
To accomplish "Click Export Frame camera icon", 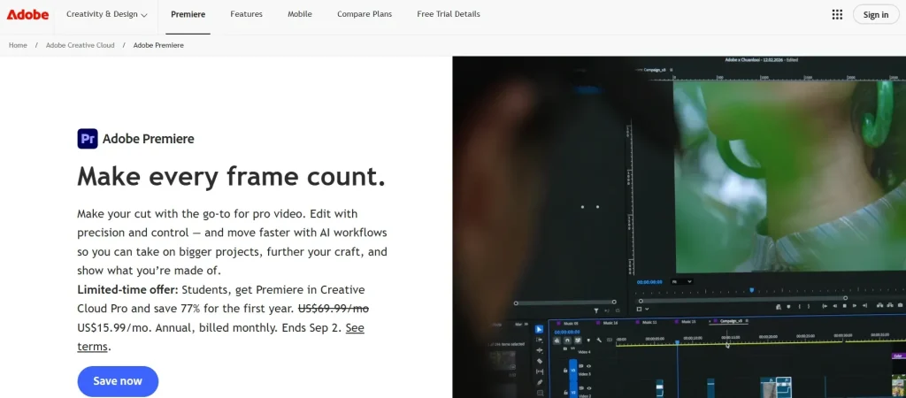I will (x=900, y=305).
